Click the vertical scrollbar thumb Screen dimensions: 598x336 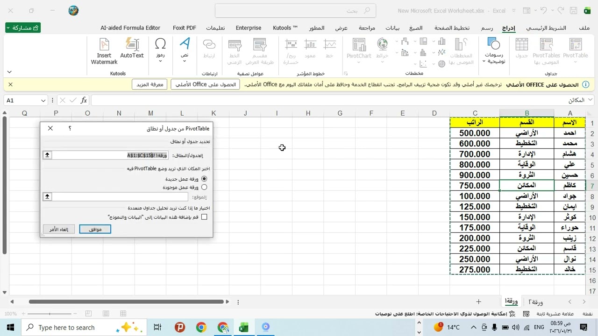(4, 185)
